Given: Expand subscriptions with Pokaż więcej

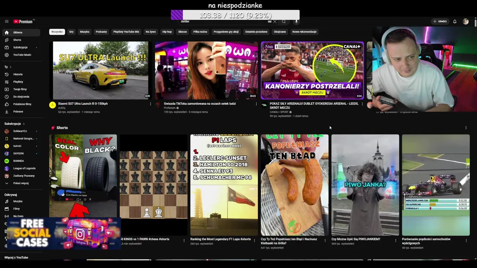Looking at the screenshot, I should coord(21,183).
